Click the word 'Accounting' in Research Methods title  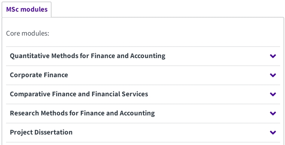[x=137, y=113]
